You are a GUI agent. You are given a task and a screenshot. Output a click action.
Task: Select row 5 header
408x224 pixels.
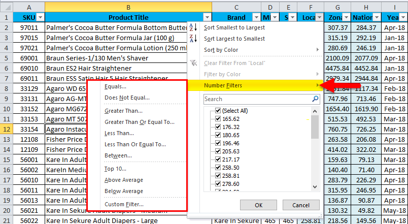coord(7,58)
